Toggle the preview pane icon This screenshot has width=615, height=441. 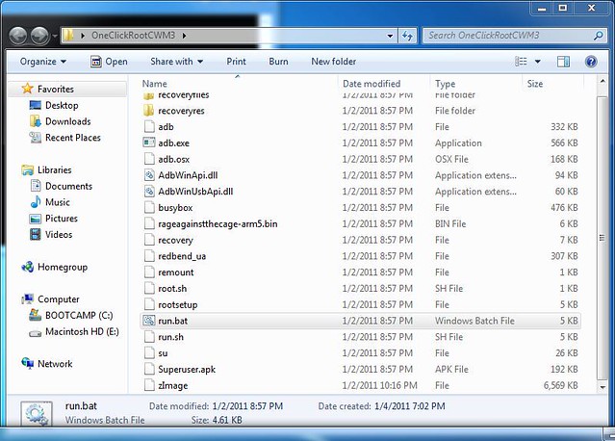pos(563,62)
